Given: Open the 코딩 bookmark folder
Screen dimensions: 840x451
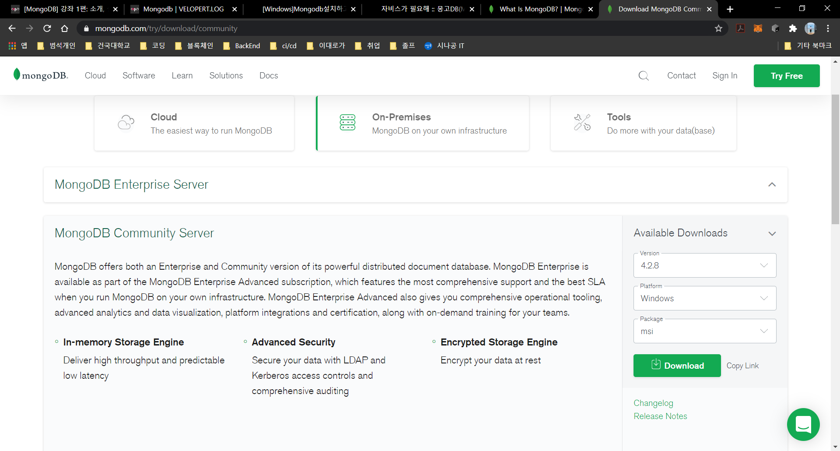Looking at the screenshot, I should click(x=153, y=46).
